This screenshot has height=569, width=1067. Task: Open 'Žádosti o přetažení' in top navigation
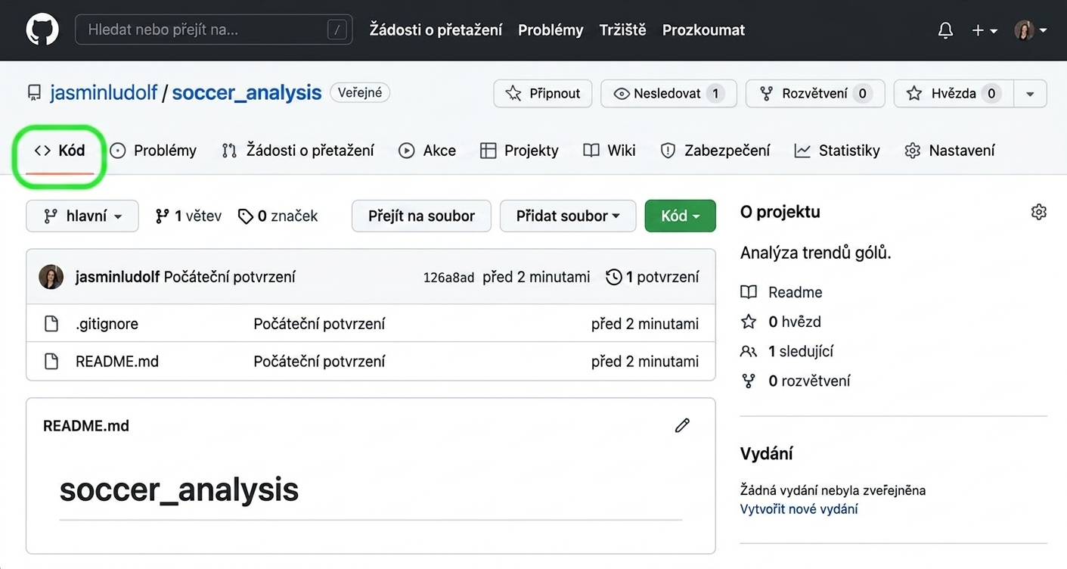(x=436, y=30)
